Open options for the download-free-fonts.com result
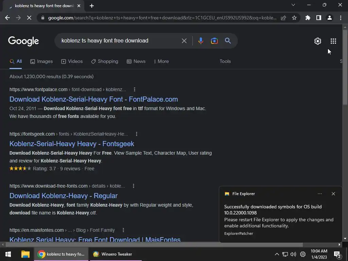 click(x=133, y=186)
